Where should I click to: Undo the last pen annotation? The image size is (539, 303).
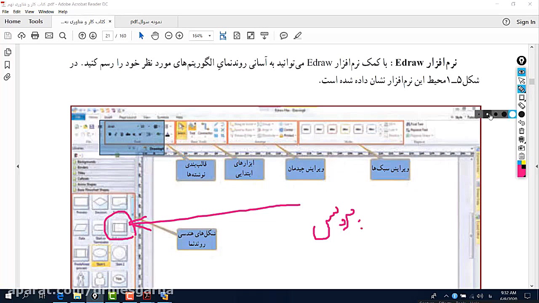tap(521, 123)
